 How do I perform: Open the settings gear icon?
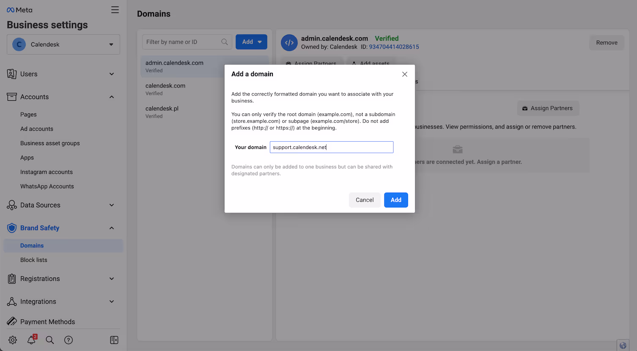pos(12,340)
